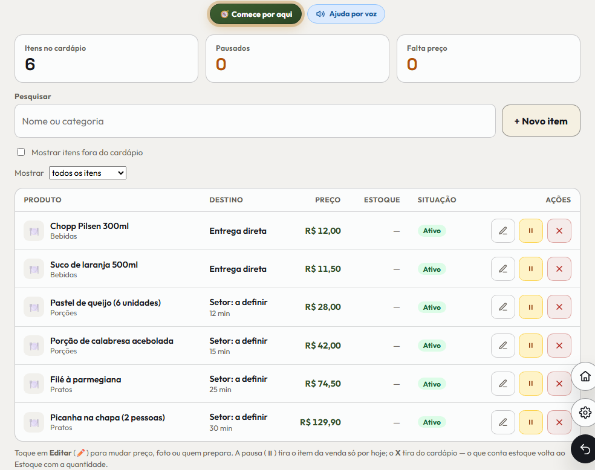Click the 'Ativo' status of Chopp Pilsen
Image resolution: width=595 pixels, height=470 pixels.
click(x=432, y=231)
